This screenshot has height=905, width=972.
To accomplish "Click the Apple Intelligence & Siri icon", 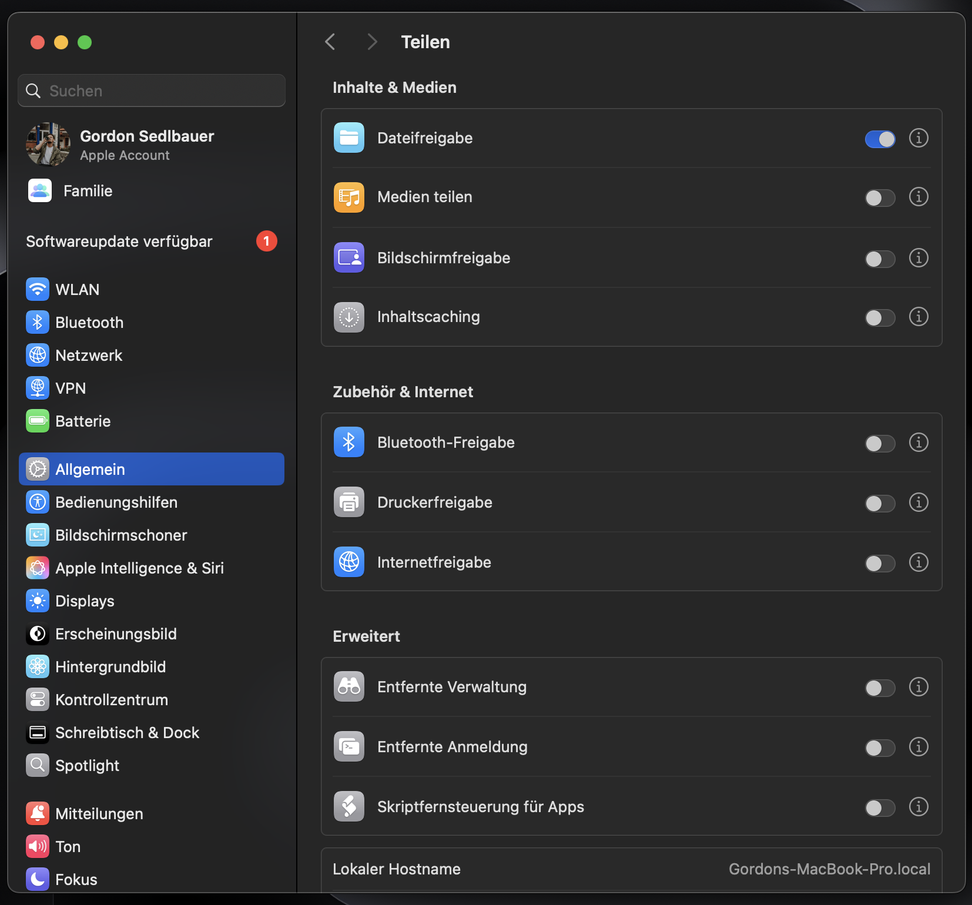I will (38, 568).
